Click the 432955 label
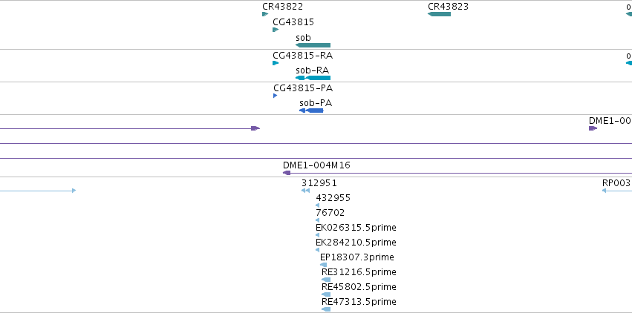 coord(333,198)
